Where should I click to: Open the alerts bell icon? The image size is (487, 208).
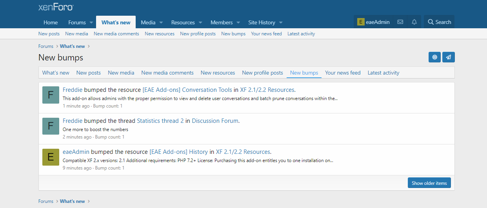click(414, 22)
